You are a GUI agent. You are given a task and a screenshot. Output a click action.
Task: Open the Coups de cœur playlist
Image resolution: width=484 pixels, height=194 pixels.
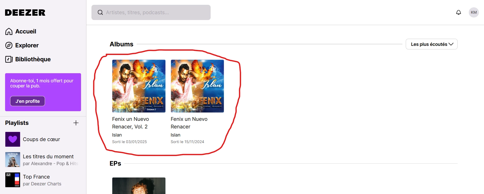(41, 139)
